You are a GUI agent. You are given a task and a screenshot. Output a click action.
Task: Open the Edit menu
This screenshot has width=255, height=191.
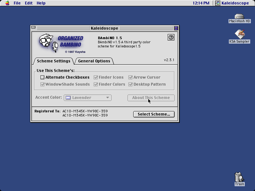29,3
